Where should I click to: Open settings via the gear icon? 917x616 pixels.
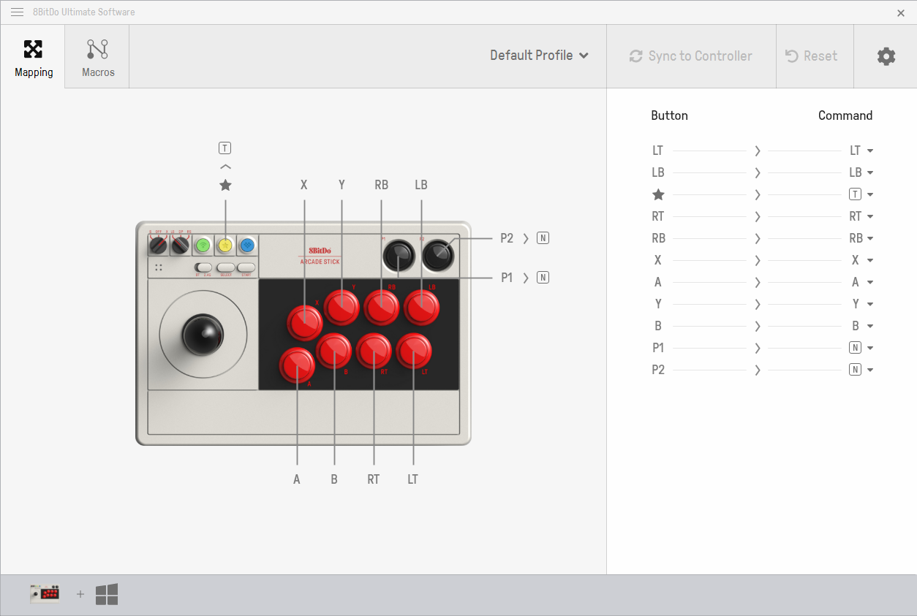point(886,56)
